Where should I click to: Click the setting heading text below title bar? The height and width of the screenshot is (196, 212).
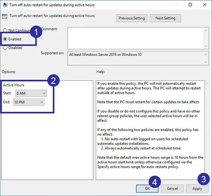(52, 16)
